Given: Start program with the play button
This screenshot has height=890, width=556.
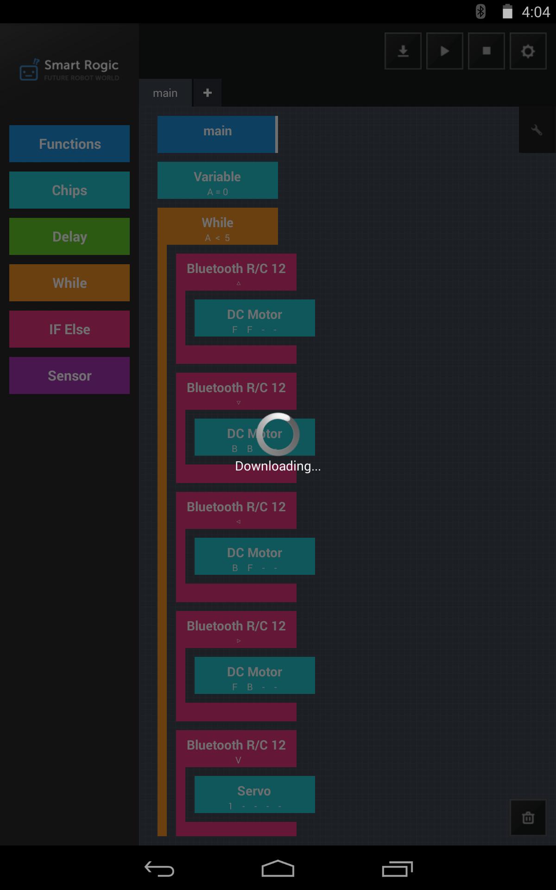Looking at the screenshot, I should 444,51.
